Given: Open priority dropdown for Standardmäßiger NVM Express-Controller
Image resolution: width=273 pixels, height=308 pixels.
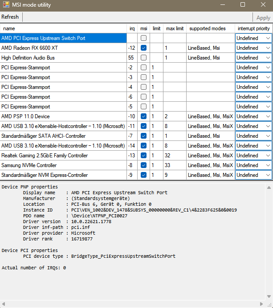Looking at the screenshot, I should tap(254, 175).
